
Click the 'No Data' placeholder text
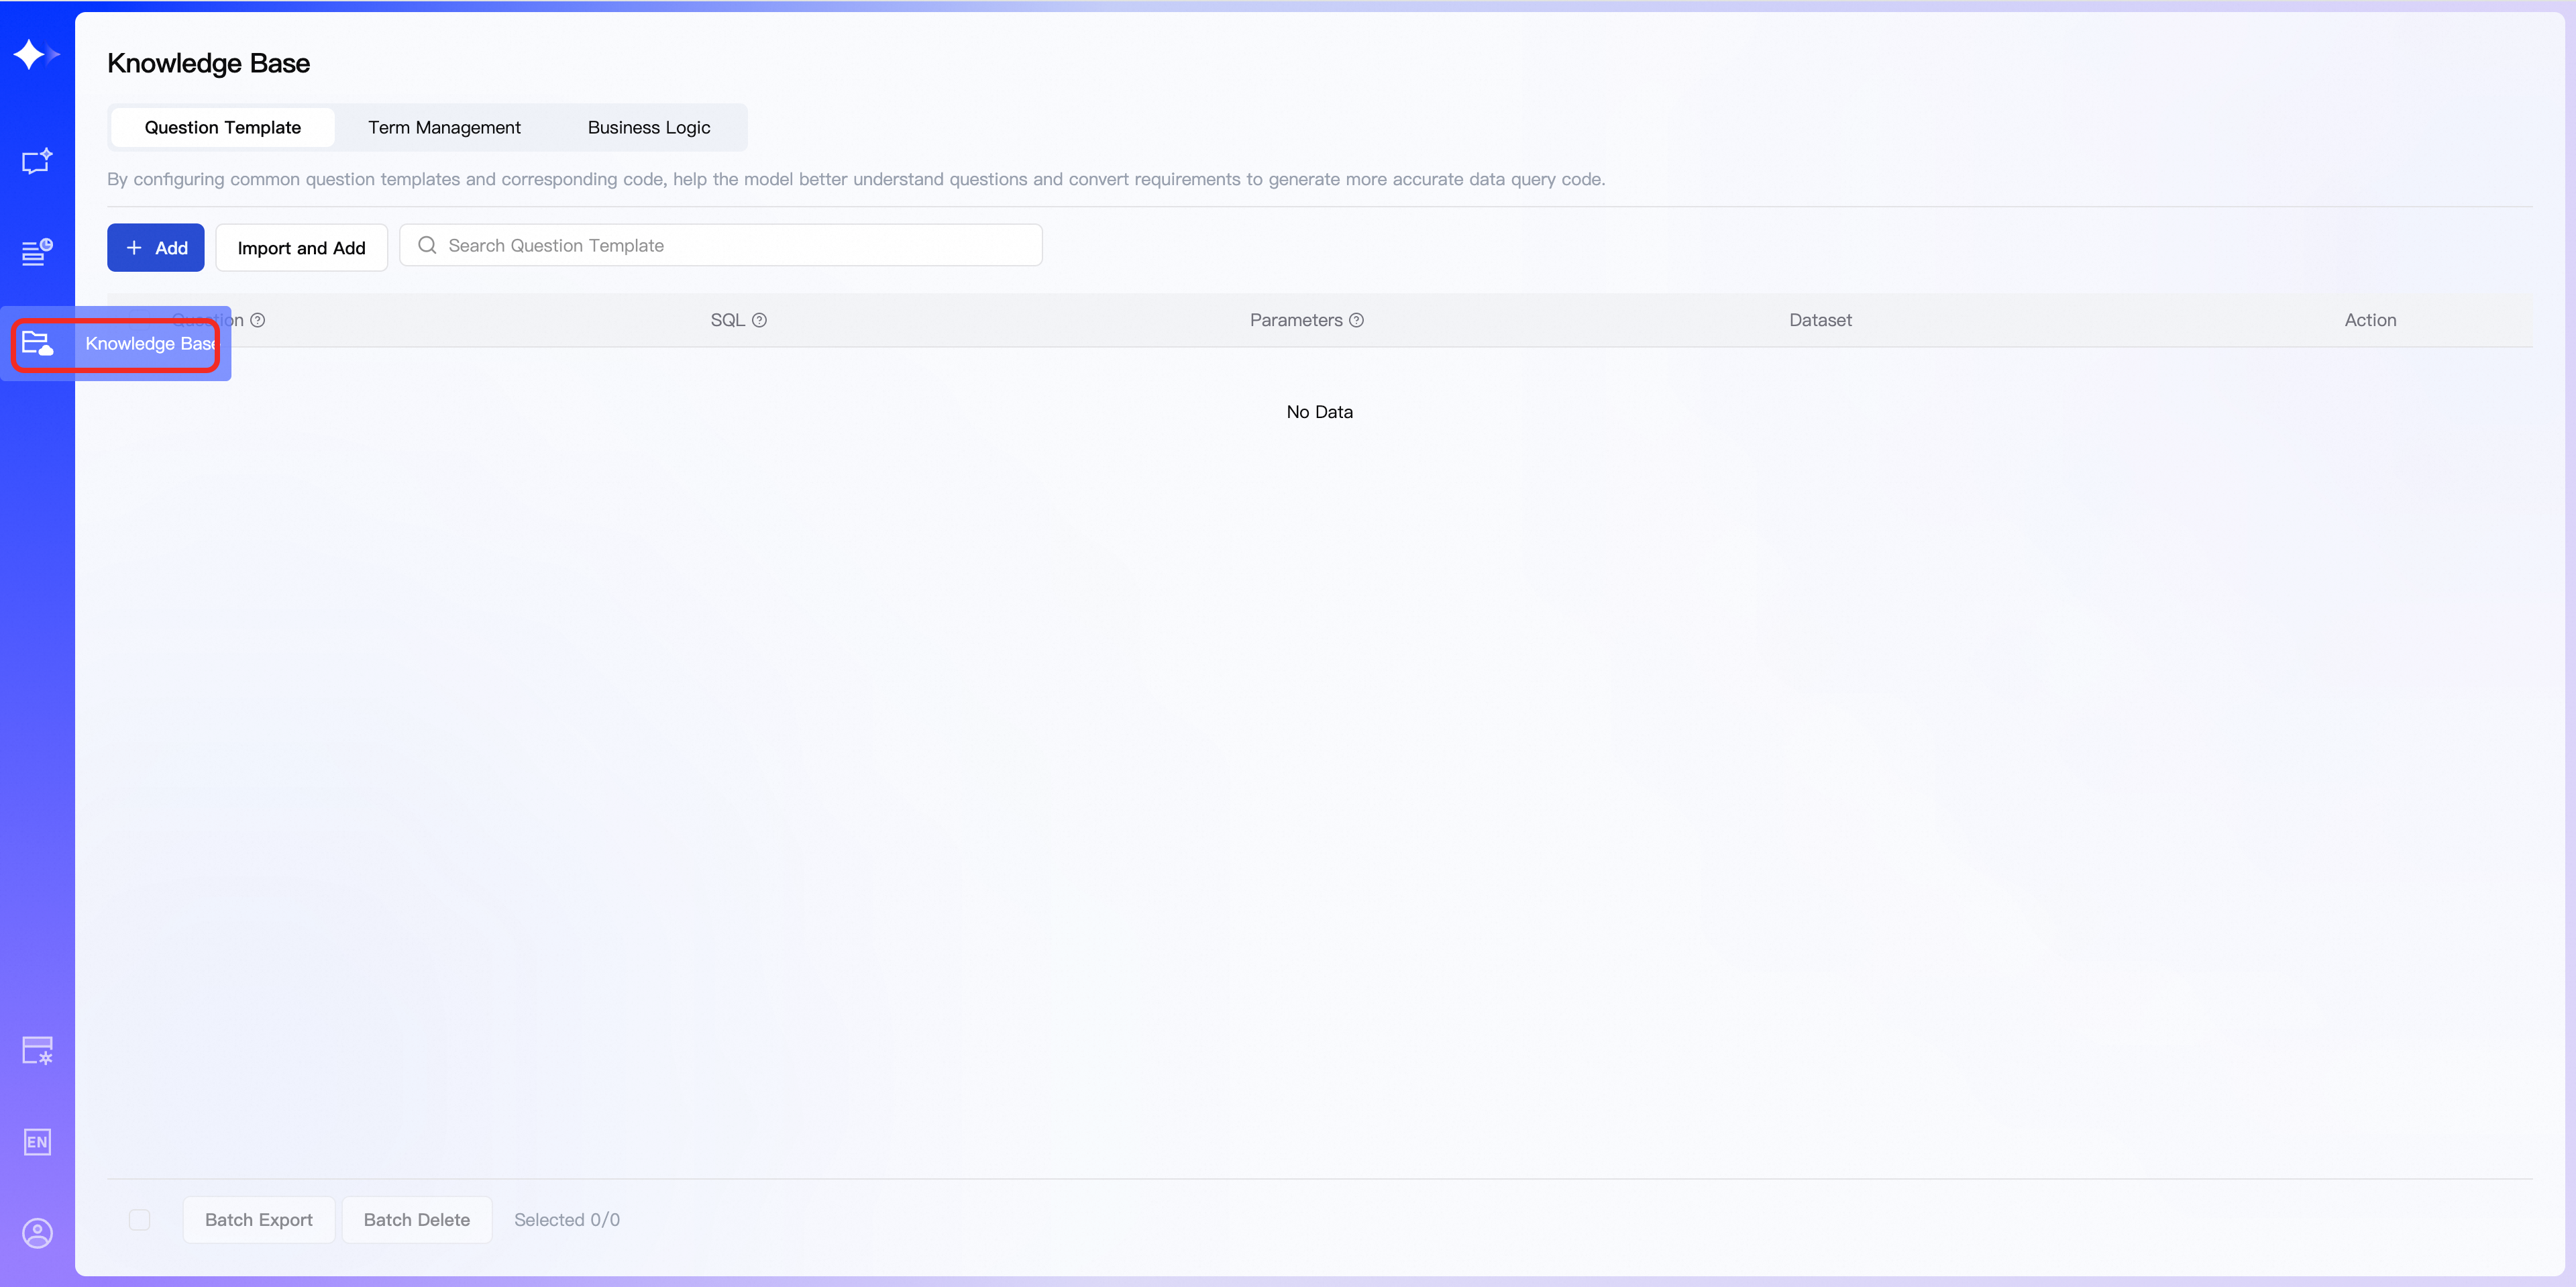1320,412
